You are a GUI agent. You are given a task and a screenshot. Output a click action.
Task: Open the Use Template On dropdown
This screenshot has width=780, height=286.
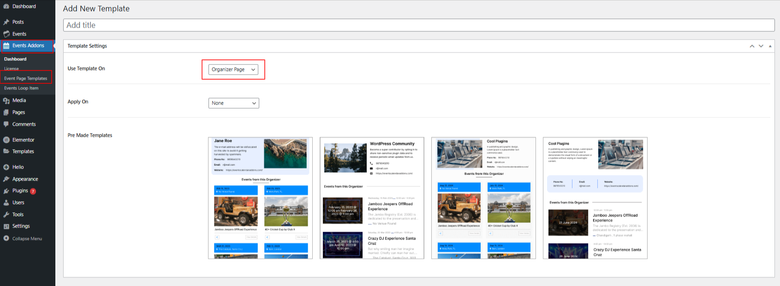pyautogui.click(x=233, y=70)
